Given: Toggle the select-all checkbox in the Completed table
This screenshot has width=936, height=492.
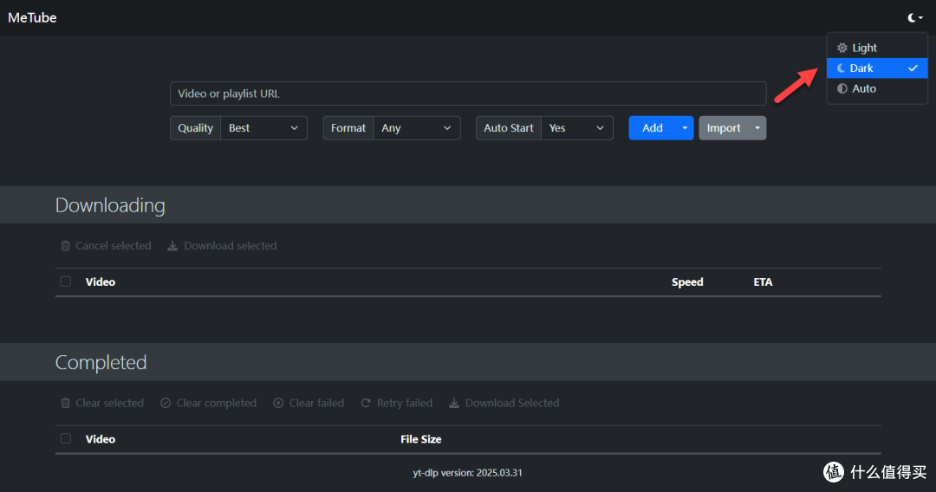Looking at the screenshot, I should click(x=66, y=439).
